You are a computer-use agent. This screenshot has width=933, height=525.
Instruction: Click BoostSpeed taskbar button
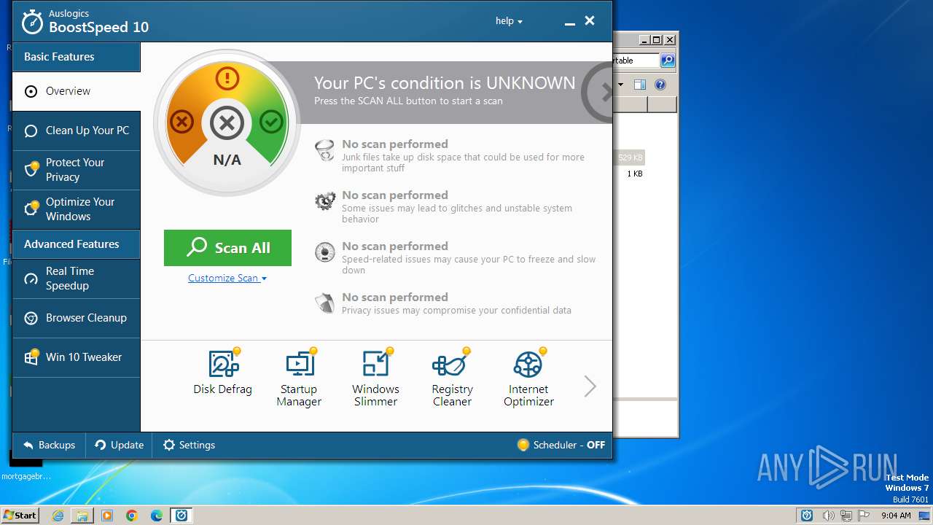click(181, 516)
